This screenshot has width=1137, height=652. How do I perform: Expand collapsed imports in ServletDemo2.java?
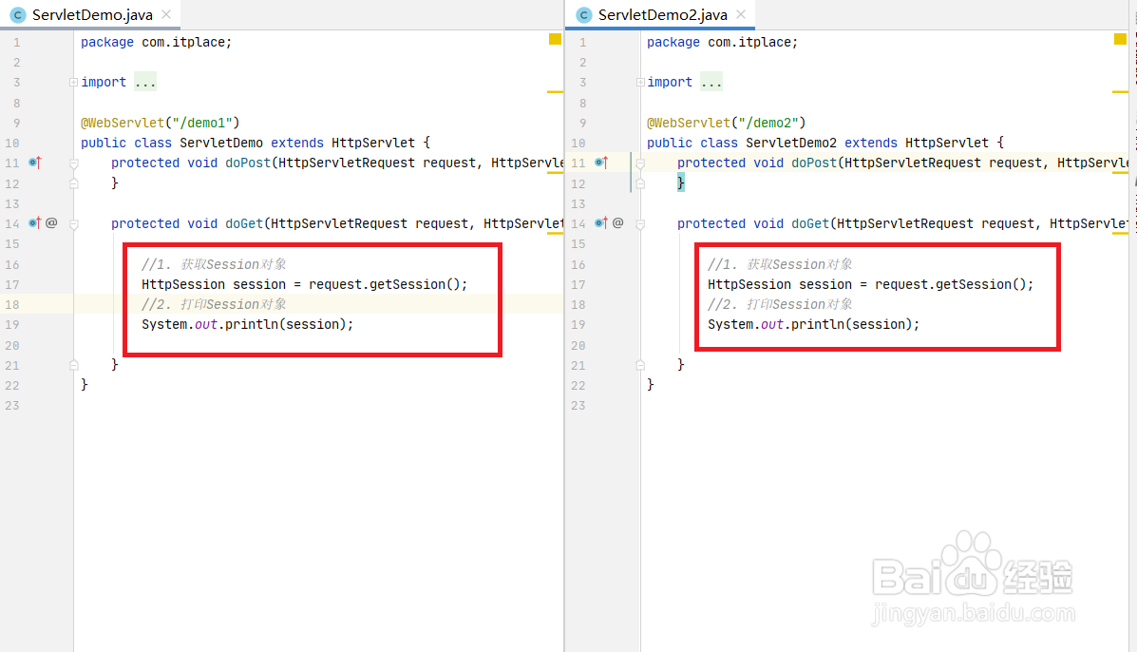[x=640, y=83]
